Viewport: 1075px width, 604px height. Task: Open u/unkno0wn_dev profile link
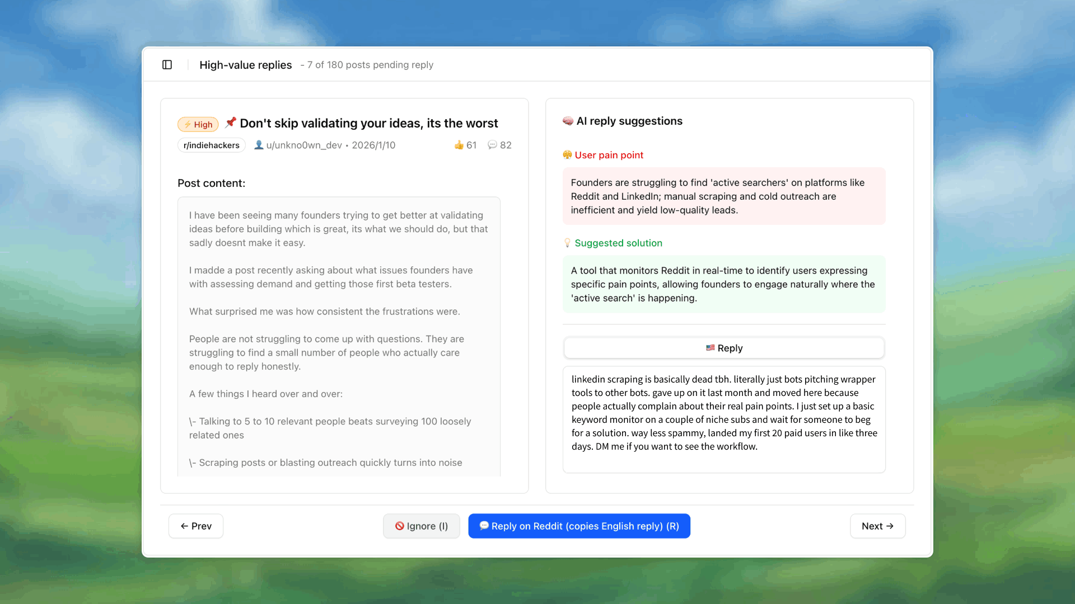pyautogui.click(x=303, y=145)
